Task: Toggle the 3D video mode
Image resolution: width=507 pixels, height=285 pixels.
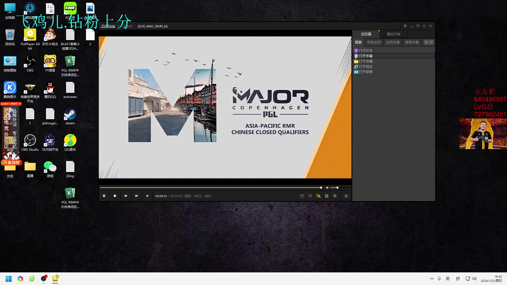Action: 310,196
